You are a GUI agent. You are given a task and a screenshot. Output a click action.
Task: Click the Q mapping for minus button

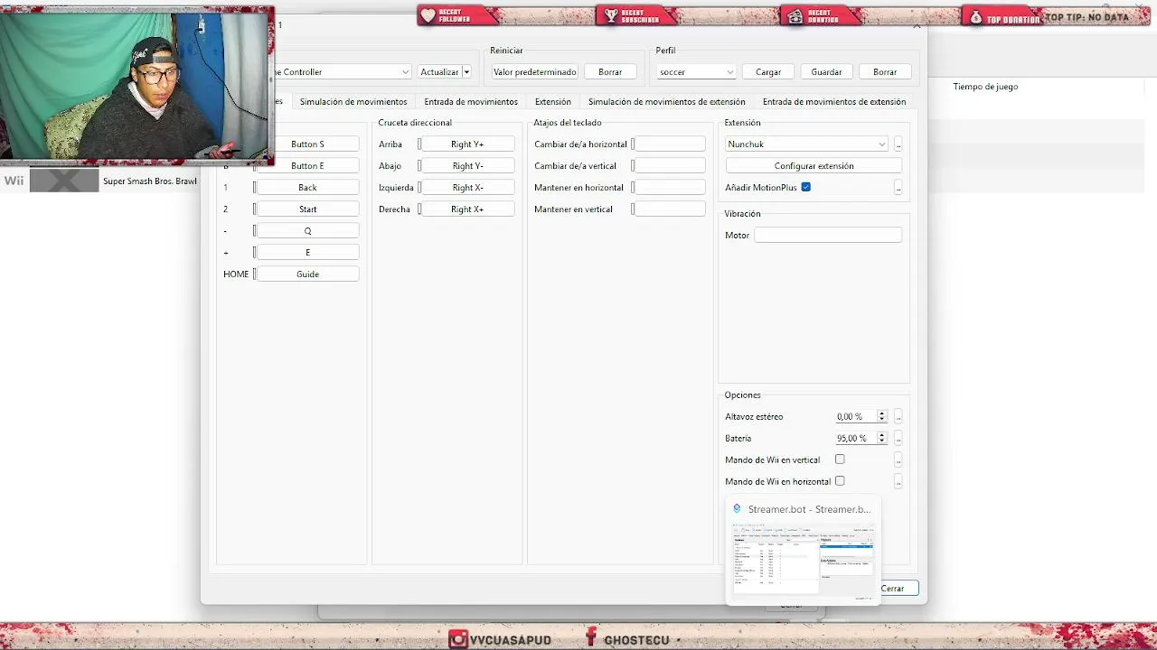(x=307, y=231)
